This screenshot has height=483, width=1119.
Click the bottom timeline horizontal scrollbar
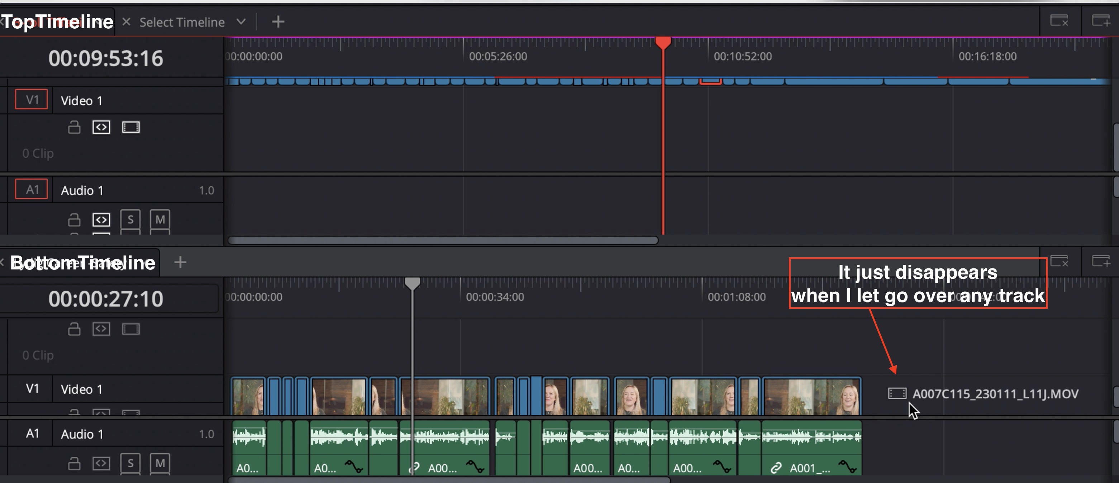pos(449,479)
